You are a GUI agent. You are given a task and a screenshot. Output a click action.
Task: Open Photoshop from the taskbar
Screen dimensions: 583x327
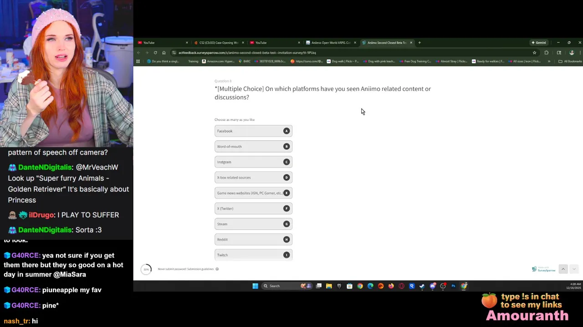tap(453, 286)
